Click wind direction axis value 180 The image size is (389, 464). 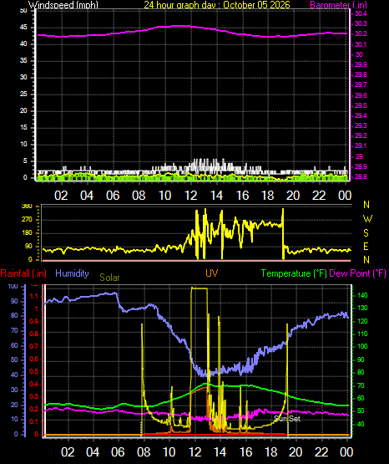pos(27,233)
